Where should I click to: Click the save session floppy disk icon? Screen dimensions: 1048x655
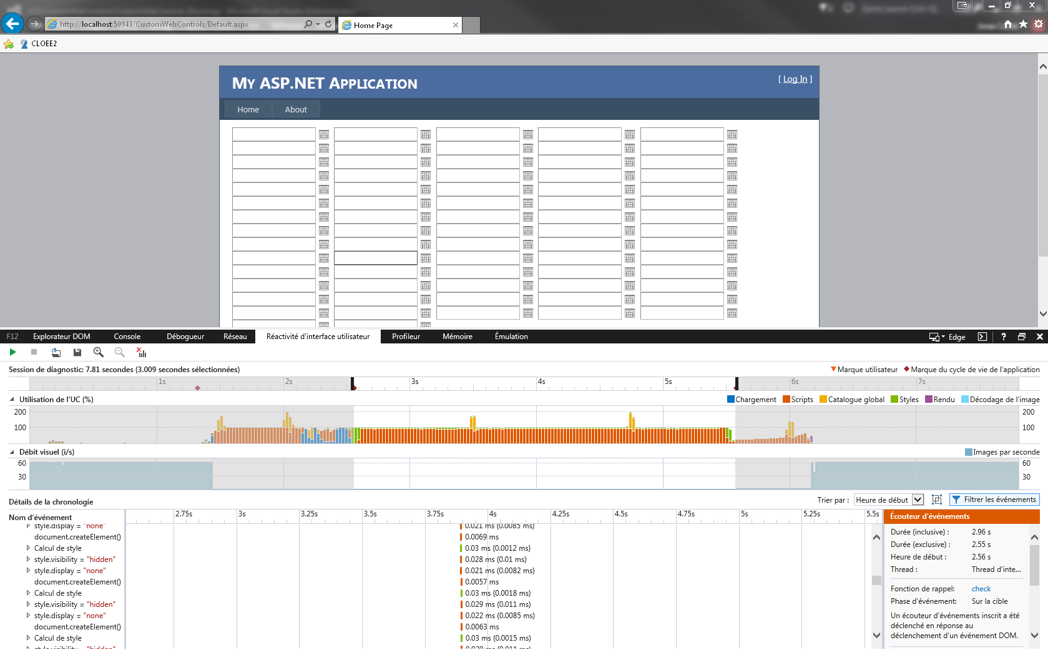tap(77, 352)
